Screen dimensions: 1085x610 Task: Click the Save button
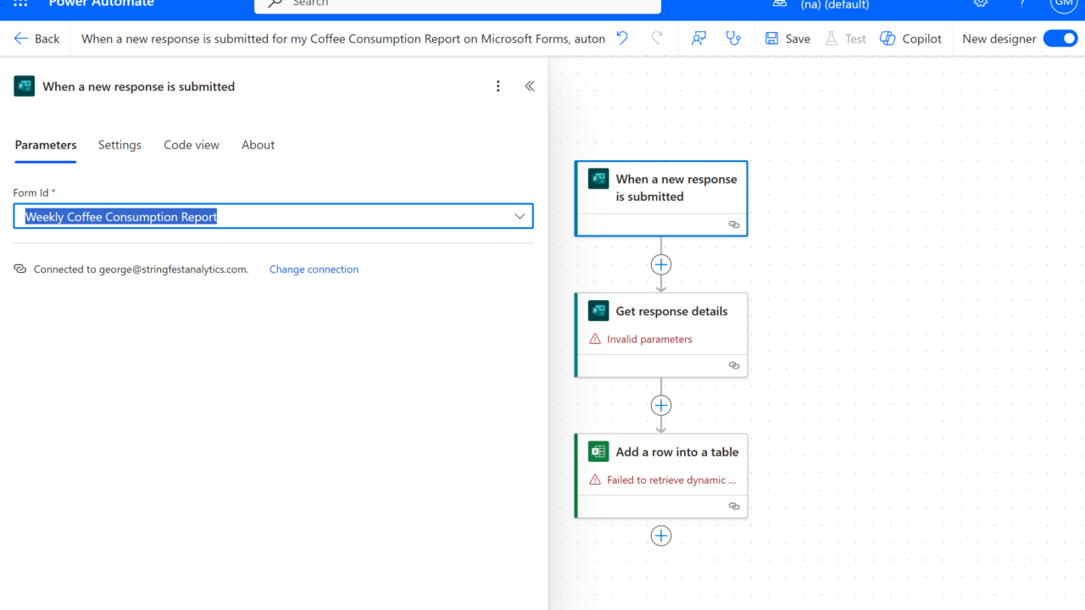click(x=787, y=38)
